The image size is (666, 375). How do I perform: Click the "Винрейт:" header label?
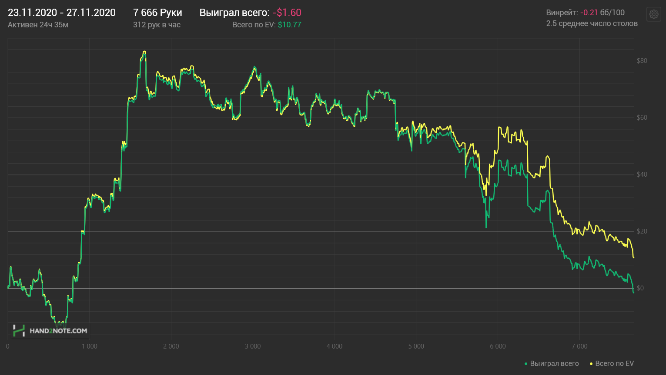click(562, 13)
